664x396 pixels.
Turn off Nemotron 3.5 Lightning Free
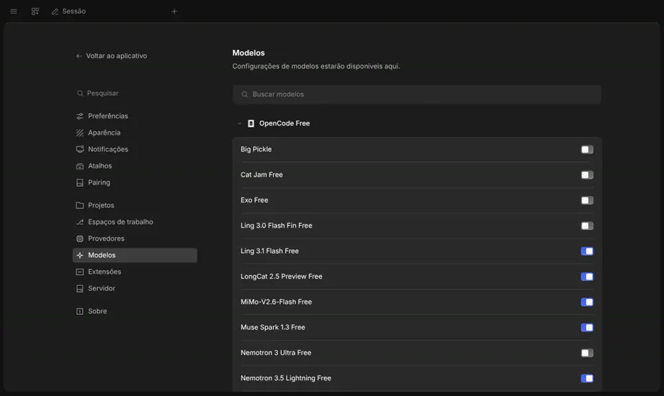[587, 378]
